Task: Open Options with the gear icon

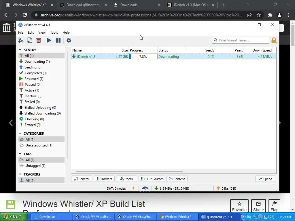Action: click(x=69, y=40)
